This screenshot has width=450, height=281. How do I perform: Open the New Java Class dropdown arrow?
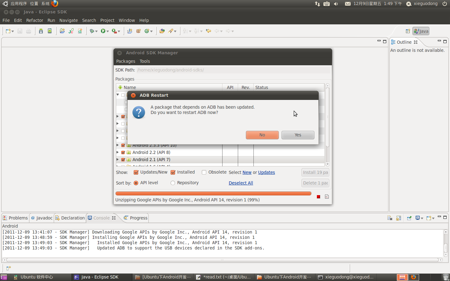point(152,31)
